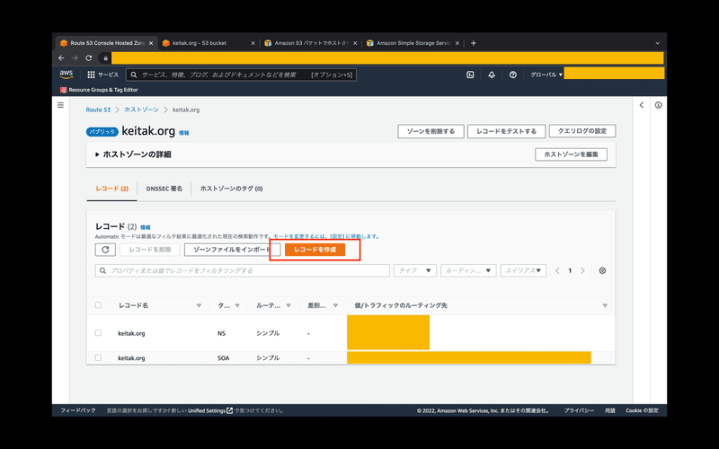Go to next page of records
The width and height of the screenshot is (719, 449).
tap(582, 271)
